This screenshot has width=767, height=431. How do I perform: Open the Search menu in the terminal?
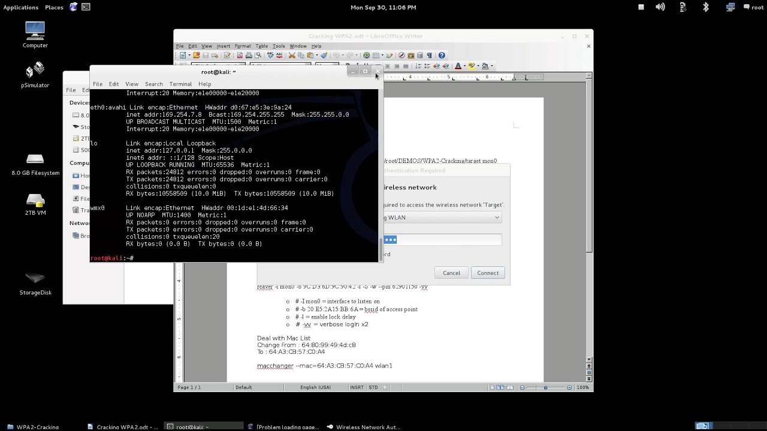(x=153, y=84)
